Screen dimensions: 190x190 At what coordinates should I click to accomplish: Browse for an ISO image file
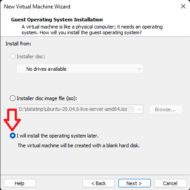tap(166, 109)
